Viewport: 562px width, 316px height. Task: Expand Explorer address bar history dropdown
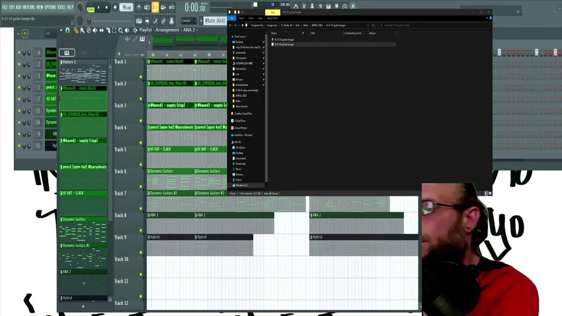point(367,25)
